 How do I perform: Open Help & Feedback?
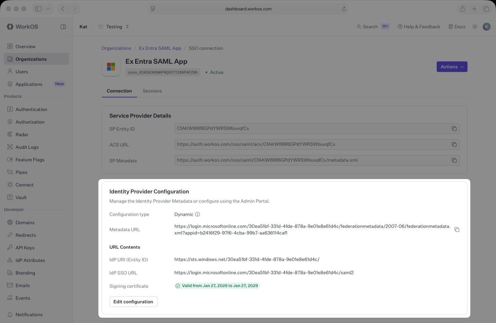419,27
